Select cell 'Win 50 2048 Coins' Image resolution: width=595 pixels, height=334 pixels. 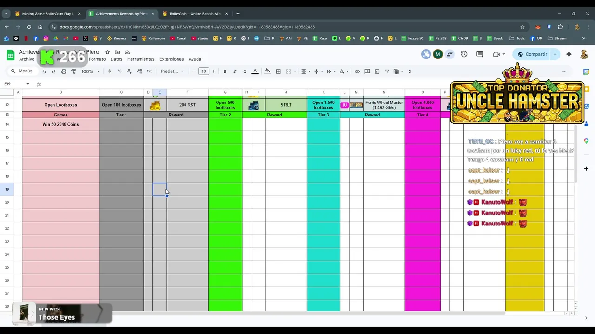[x=60, y=124]
